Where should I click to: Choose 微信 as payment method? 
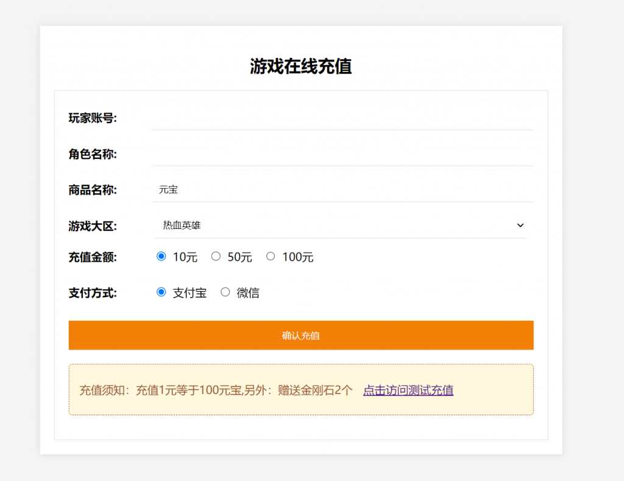[225, 292]
